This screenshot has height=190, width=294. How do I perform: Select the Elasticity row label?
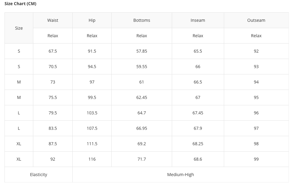[x=38, y=175]
